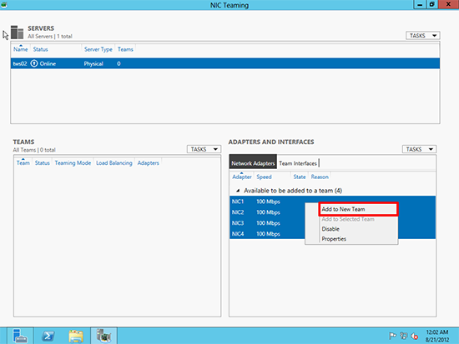Image resolution: width=459 pixels, height=344 pixels.
Task: Click the NIC Teaming taskbar icon
Action: [x=104, y=336]
